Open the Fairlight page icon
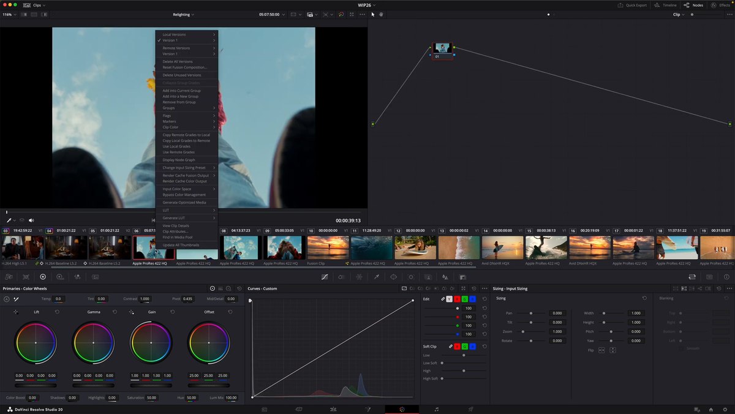 [x=436, y=409]
